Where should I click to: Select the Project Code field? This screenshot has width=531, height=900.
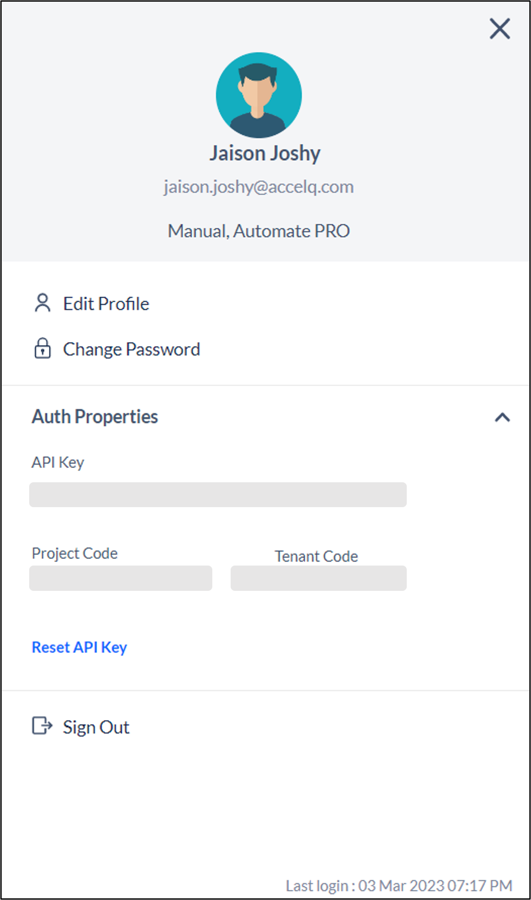pyautogui.click(x=121, y=578)
